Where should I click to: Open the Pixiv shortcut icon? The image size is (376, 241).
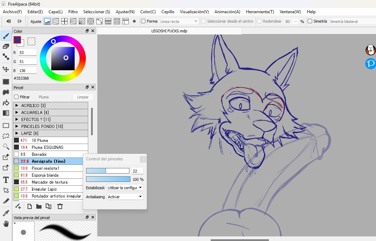(x=371, y=63)
